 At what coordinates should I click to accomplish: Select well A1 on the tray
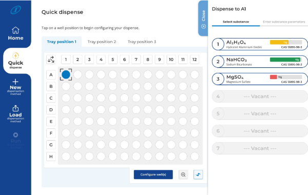click(x=66, y=74)
